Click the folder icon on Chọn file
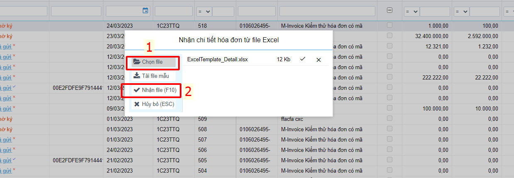514x178 pixels. pos(137,62)
